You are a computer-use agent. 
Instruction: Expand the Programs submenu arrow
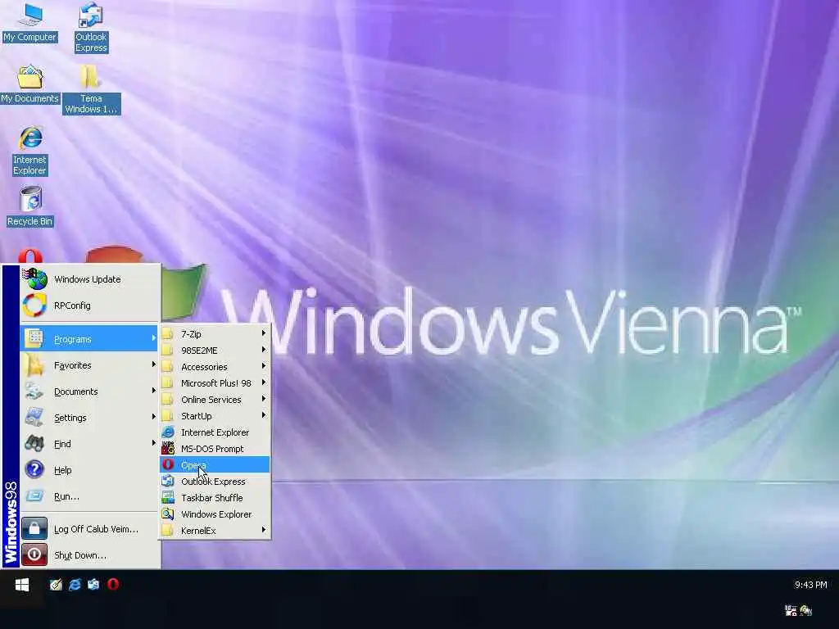153,338
